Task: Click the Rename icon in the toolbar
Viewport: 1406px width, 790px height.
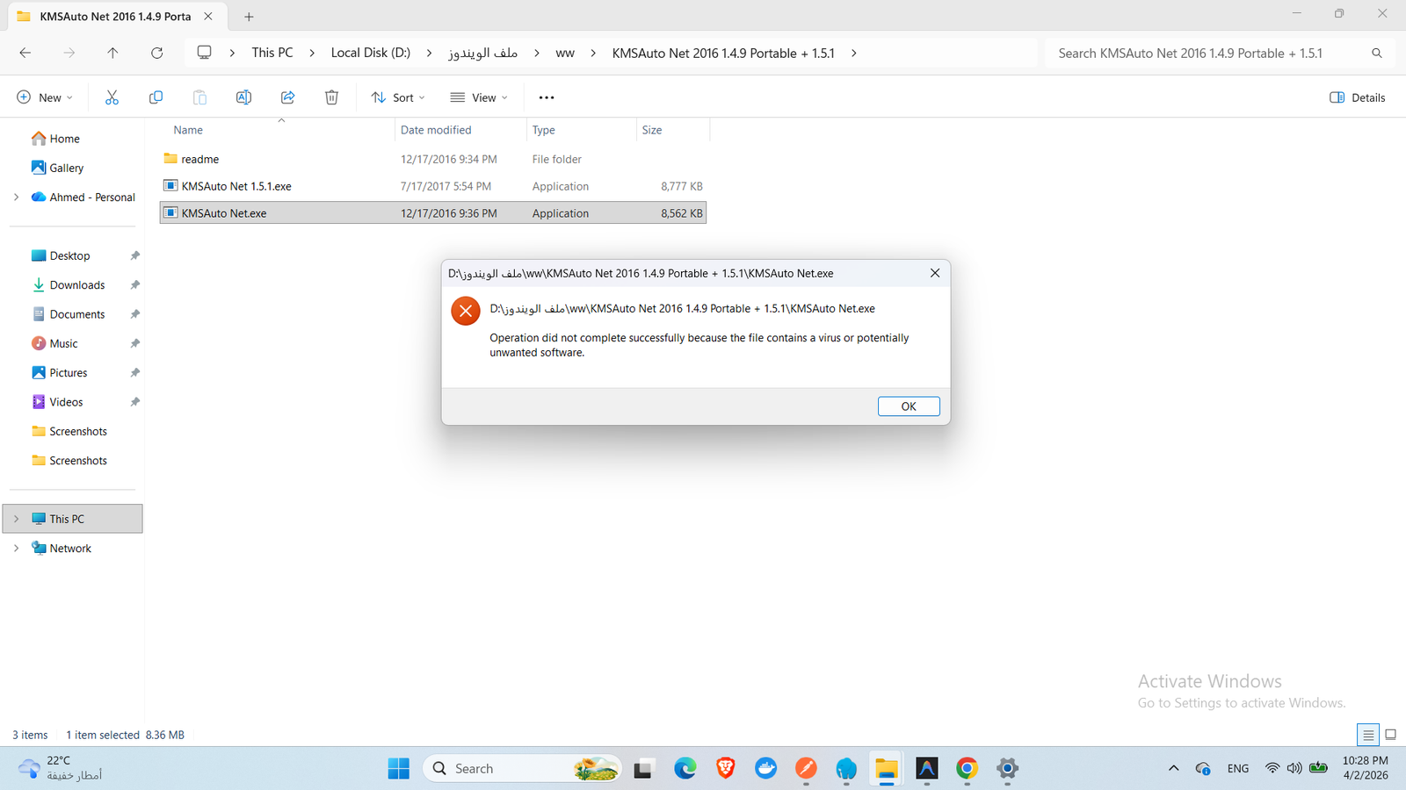Action: coord(243,97)
